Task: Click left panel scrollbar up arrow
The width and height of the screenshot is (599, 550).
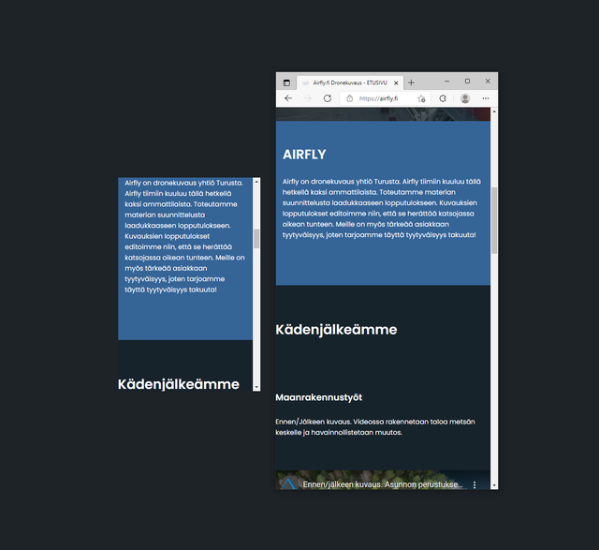Action: coord(256,182)
